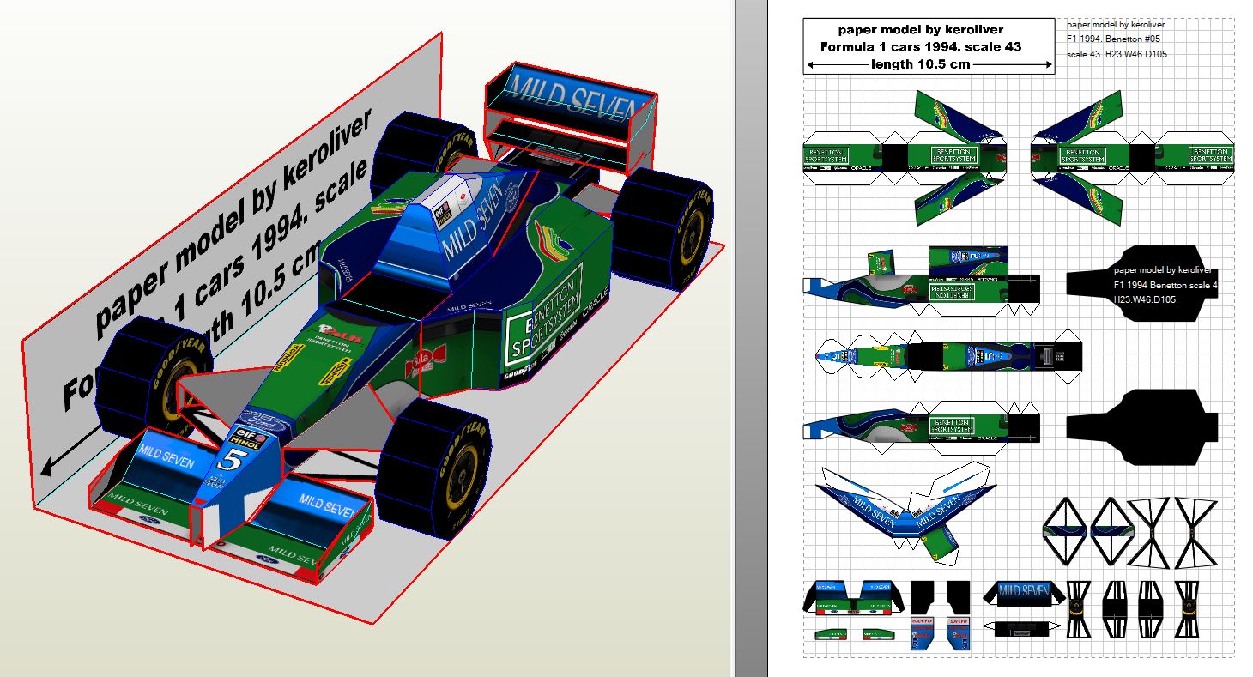1253x677 pixels.
Task: Click the rainbow stripe logo on the engine cover
Action: tap(554, 238)
